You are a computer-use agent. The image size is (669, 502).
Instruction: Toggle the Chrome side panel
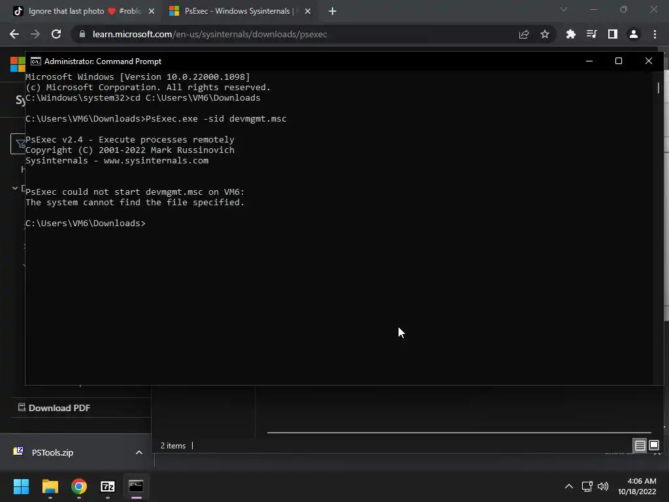tap(613, 34)
